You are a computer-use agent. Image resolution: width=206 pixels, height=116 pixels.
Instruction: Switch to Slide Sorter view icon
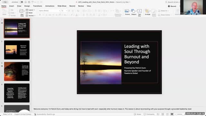point(163,114)
